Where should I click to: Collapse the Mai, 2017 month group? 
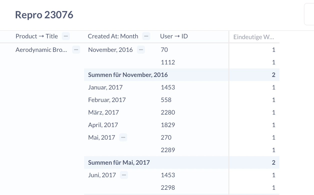coord(123,137)
